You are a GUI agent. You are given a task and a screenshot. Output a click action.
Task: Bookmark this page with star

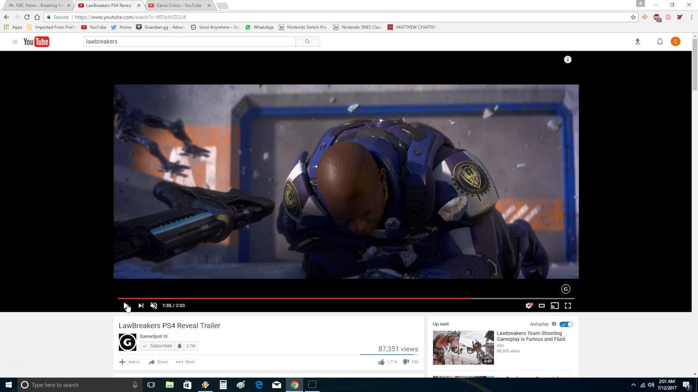coord(633,17)
